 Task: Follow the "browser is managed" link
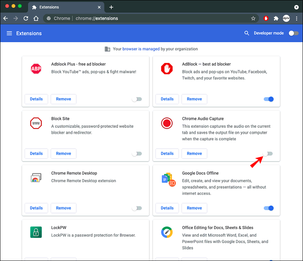(x=141, y=49)
